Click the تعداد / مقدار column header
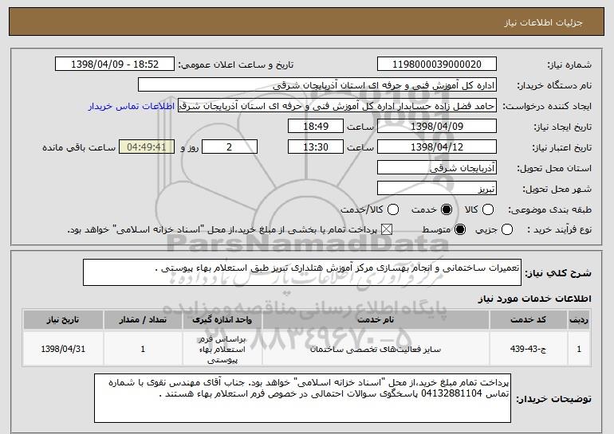 [143, 320]
